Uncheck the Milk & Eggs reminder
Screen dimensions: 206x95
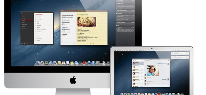(x=36, y=19)
